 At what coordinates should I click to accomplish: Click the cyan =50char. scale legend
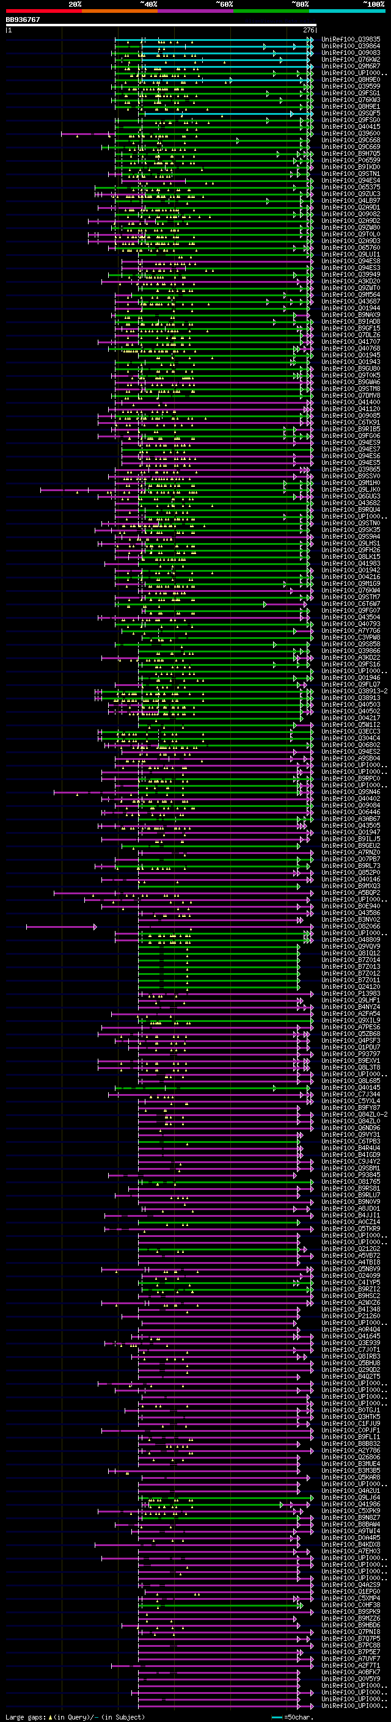click(x=292, y=1717)
